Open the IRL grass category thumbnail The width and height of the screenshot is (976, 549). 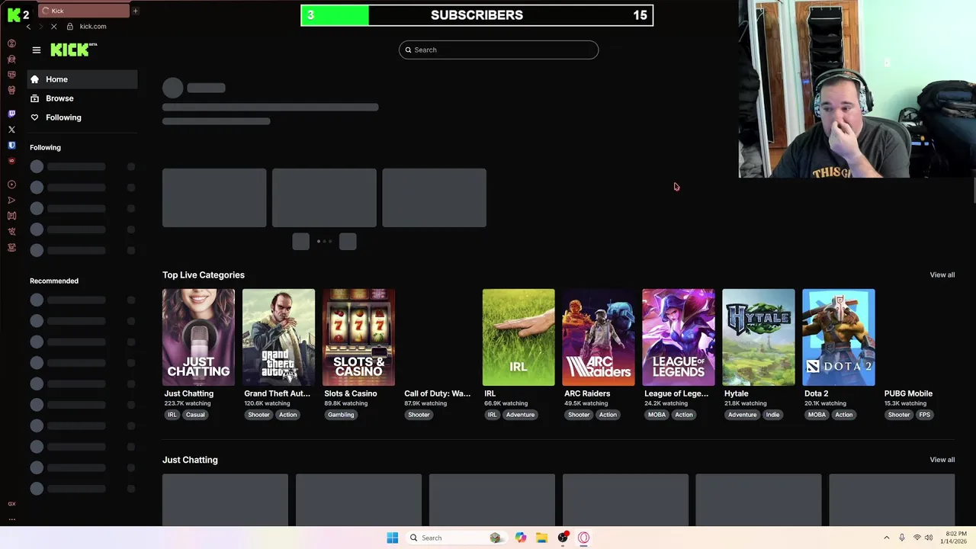point(518,337)
